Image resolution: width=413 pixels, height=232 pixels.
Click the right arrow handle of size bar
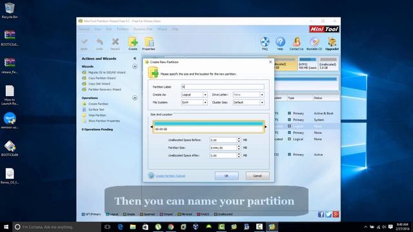[265, 127]
